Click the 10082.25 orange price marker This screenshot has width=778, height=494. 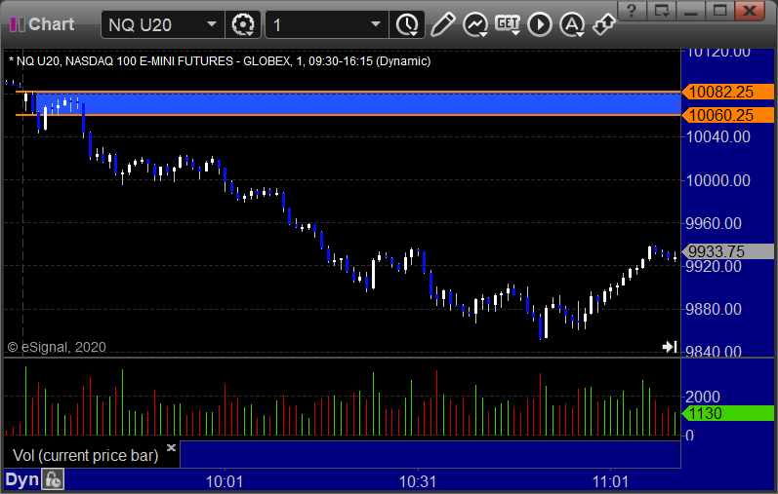727,92
